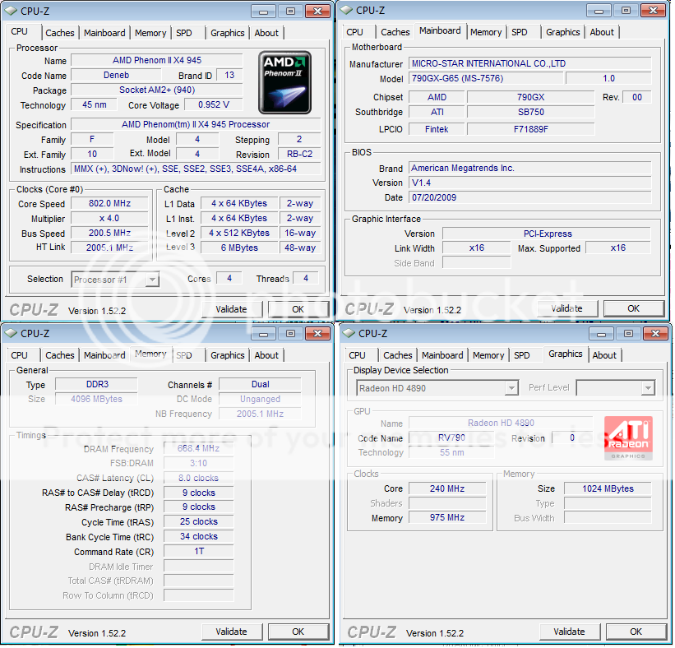Open the Caches tab in the Graphics window

click(x=398, y=355)
